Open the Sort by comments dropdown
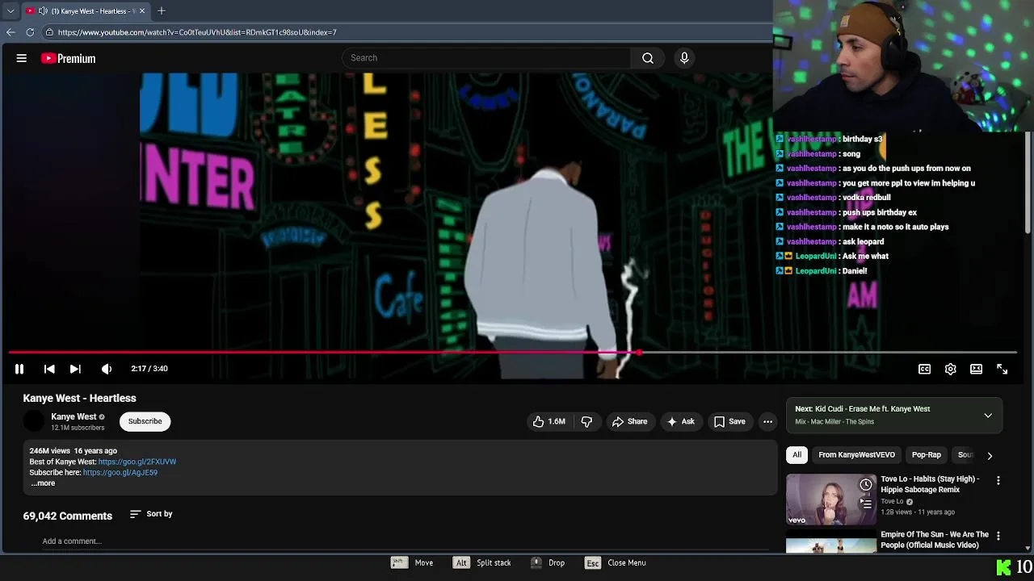This screenshot has height=581, width=1034. point(151,514)
